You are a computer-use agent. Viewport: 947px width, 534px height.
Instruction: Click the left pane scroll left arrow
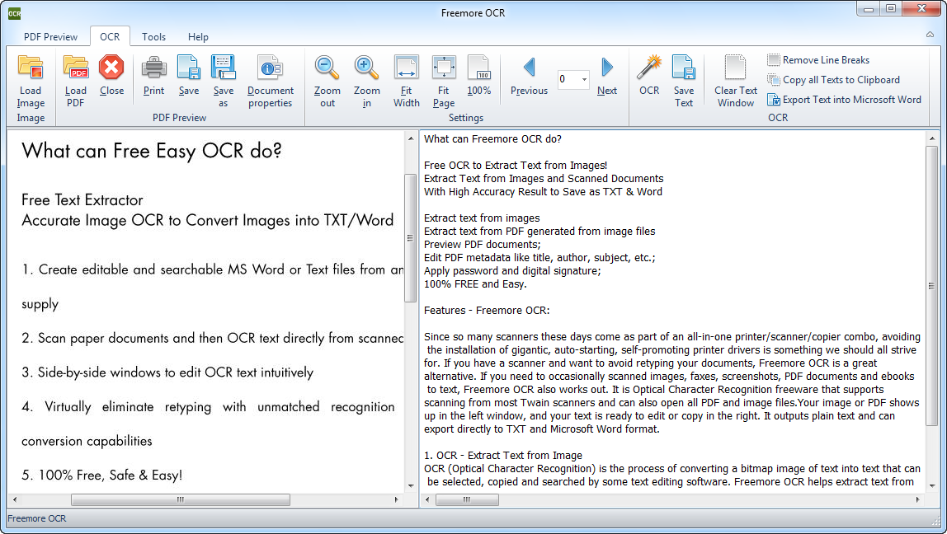15,499
